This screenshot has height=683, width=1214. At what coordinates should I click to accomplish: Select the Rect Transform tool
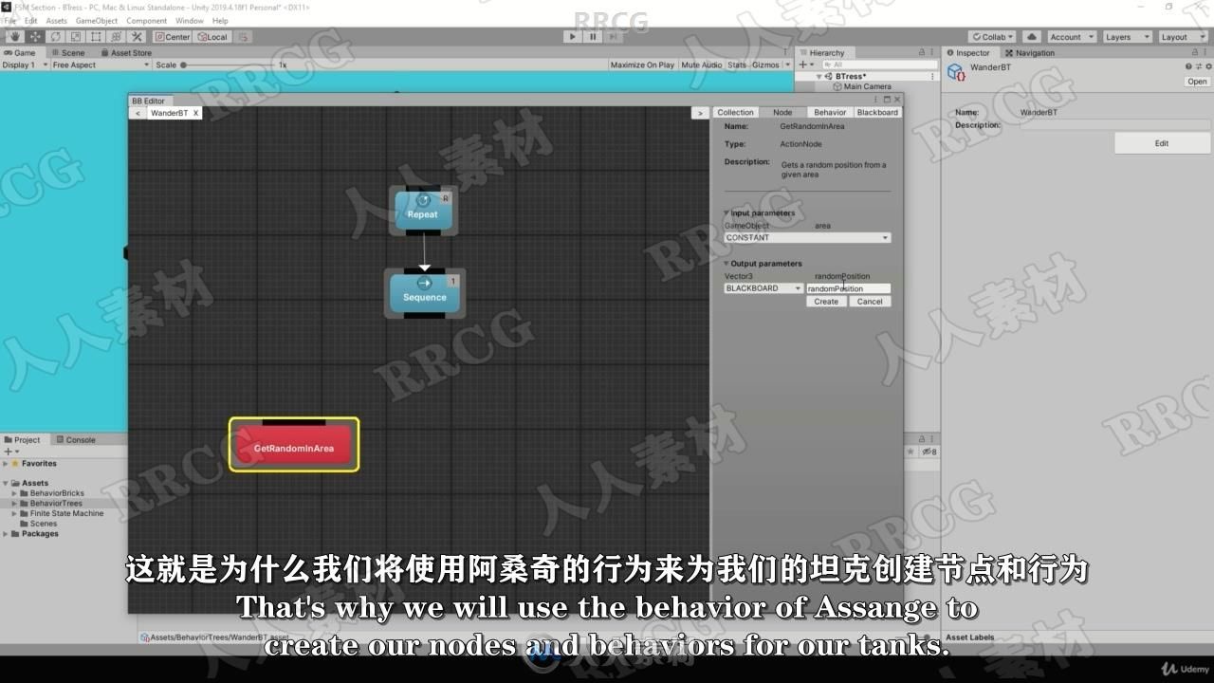tap(96, 37)
